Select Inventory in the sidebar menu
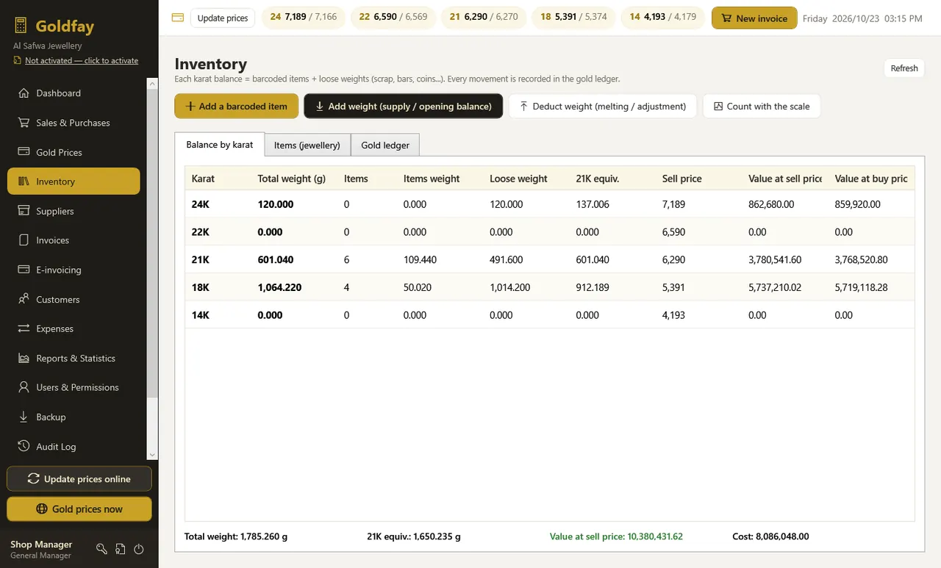 (x=74, y=181)
